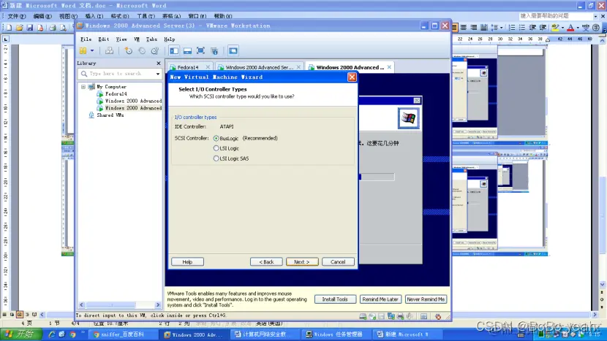This screenshot has height=341, width=607.
Task: Click the console view icon in VMware toolbar
Action: point(233,50)
